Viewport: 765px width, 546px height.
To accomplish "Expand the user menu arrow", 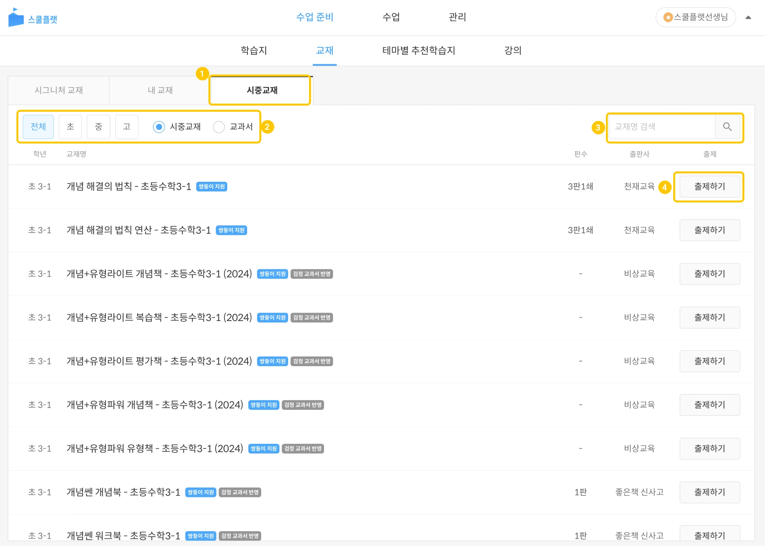I will point(748,17).
